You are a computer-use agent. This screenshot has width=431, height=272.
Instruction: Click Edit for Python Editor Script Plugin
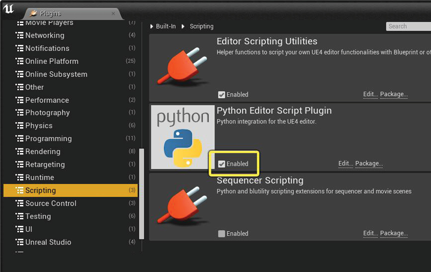[346, 164]
